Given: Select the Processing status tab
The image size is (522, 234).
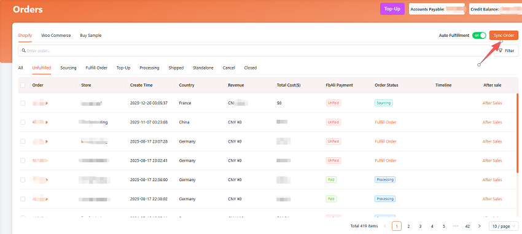Looking at the screenshot, I should click(x=149, y=68).
